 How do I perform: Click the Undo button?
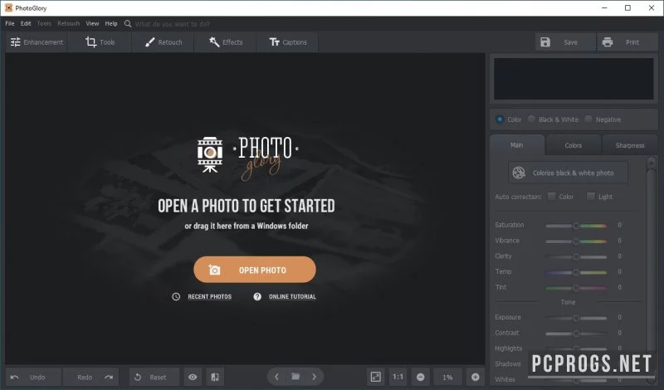click(33, 377)
